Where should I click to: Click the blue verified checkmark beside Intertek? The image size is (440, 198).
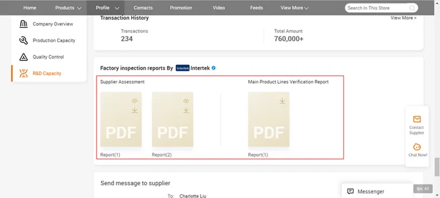(x=214, y=68)
